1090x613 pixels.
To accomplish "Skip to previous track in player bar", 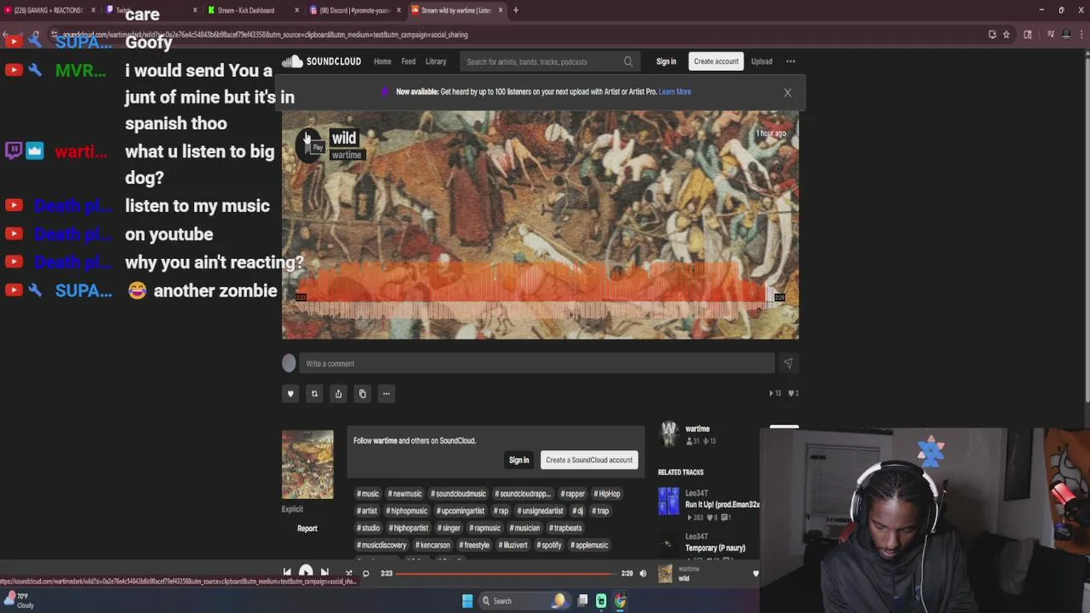I will (287, 573).
